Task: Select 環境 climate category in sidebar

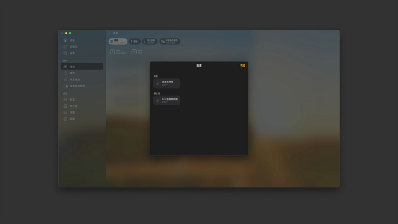Action: click(82, 67)
